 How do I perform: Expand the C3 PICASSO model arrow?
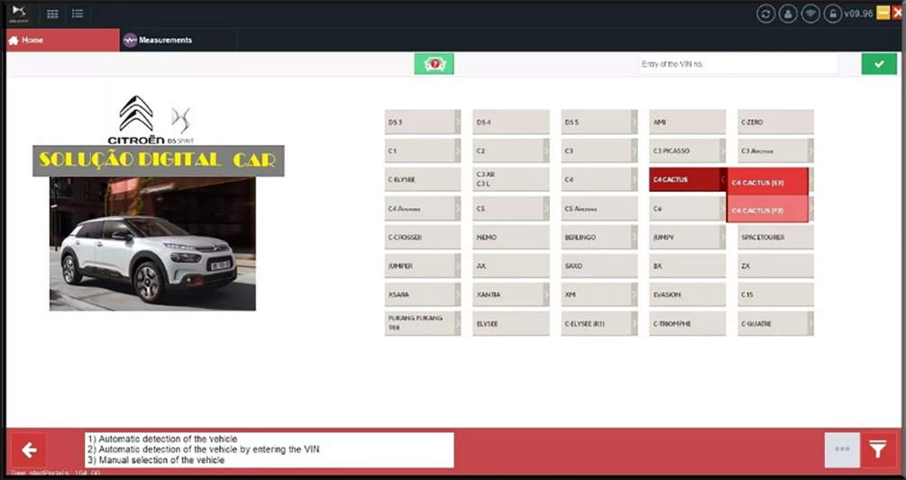click(x=722, y=151)
